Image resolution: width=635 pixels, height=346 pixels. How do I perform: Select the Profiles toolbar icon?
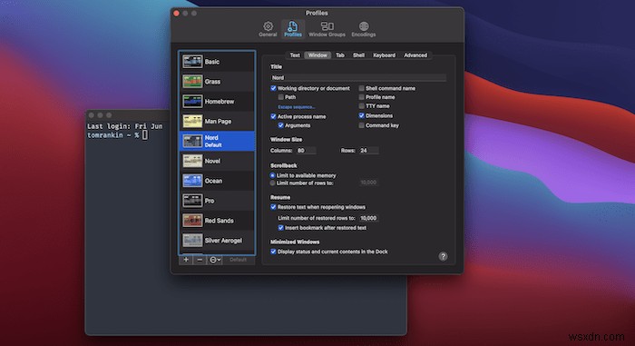[293, 29]
